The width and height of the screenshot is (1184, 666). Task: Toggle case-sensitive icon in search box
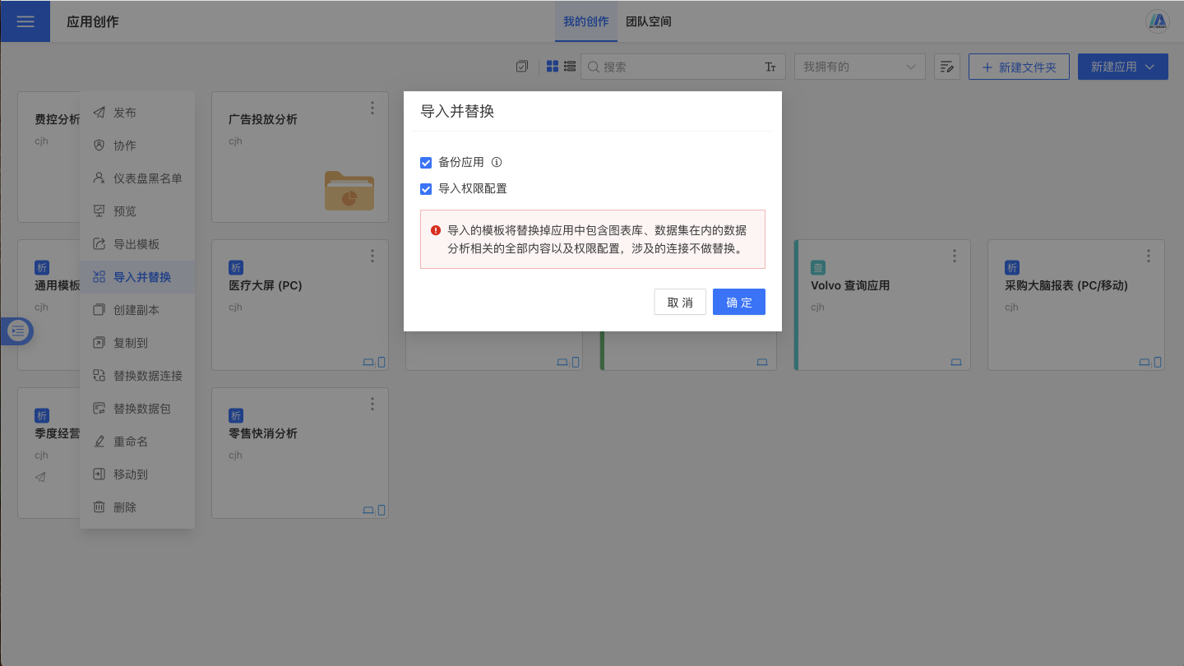click(x=770, y=67)
